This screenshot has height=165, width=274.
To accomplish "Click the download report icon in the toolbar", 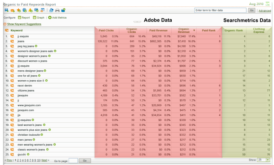I will click(x=7, y=10).
